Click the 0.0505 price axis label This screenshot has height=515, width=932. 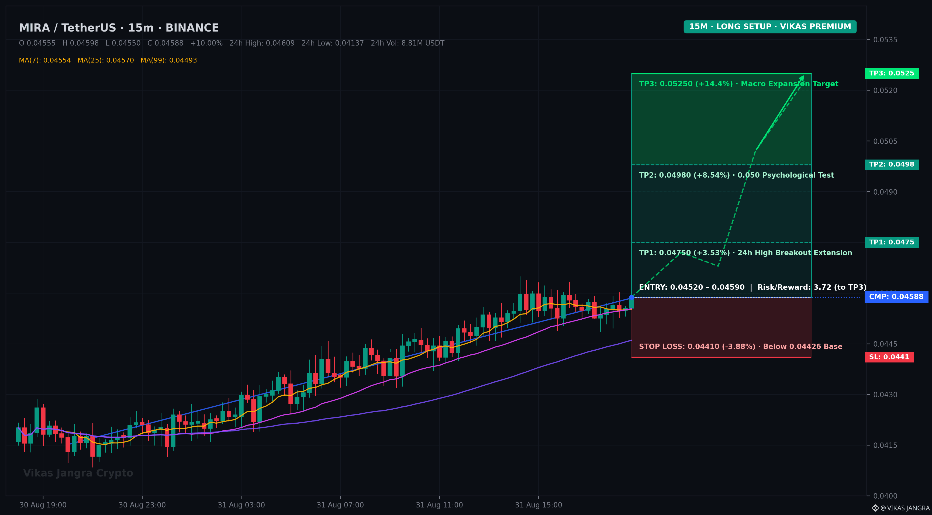pyautogui.click(x=885, y=141)
